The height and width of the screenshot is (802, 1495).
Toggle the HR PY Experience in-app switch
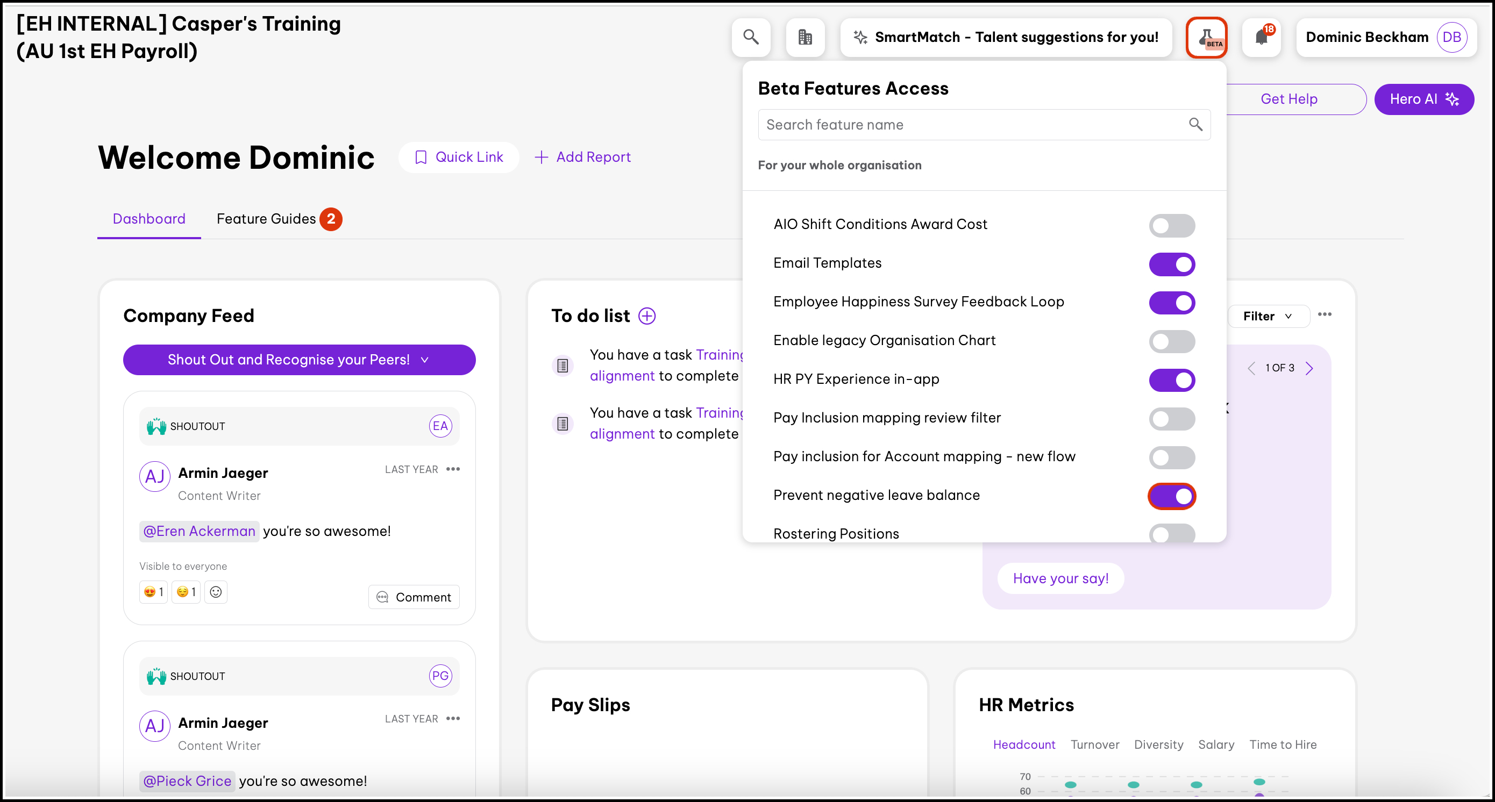coord(1171,380)
